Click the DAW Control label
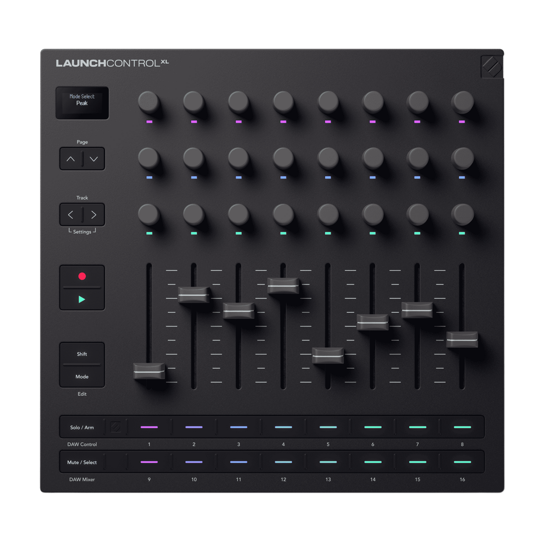This screenshot has height=544, width=544. (82, 445)
